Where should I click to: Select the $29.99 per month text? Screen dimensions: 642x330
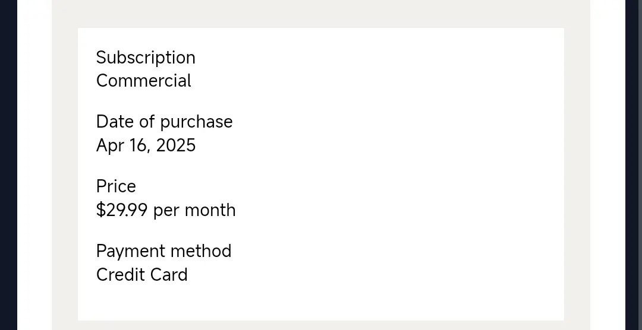(166, 210)
